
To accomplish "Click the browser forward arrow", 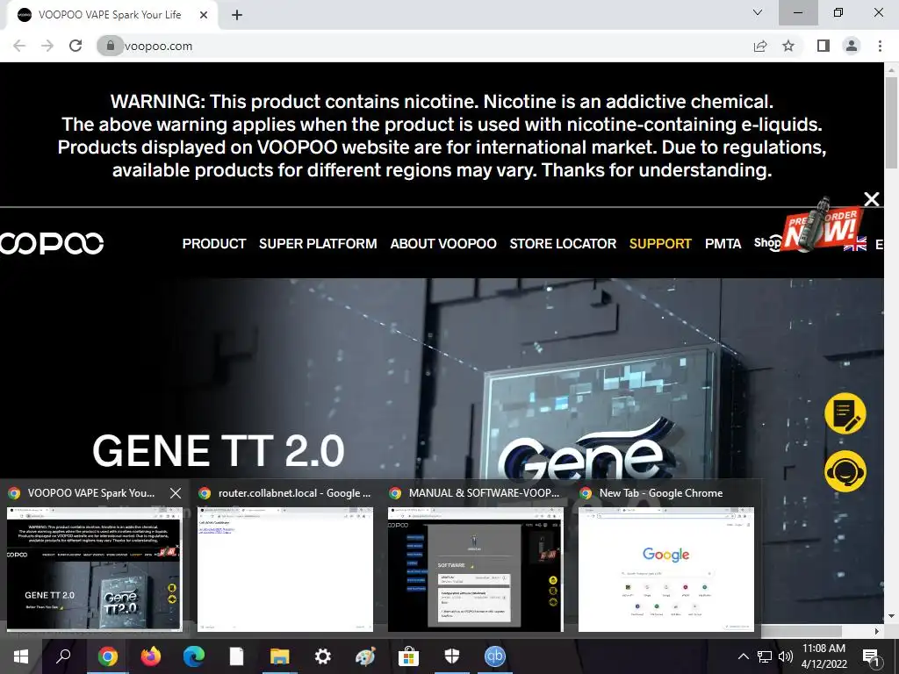I will click(47, 46).
